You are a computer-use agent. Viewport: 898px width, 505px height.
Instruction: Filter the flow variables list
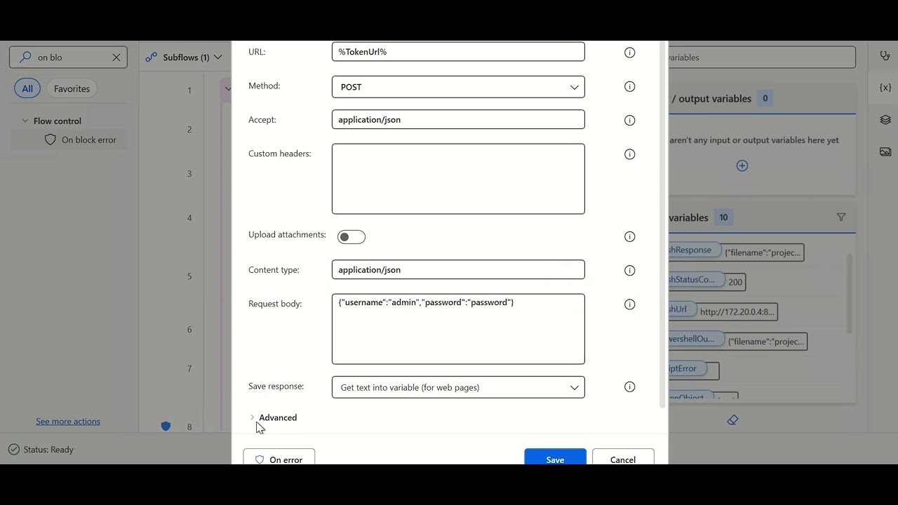click(x=841, y=217)
